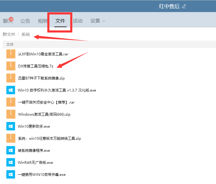Switch to the 相册 tab

pyautogui.click(x=42, y=21)
